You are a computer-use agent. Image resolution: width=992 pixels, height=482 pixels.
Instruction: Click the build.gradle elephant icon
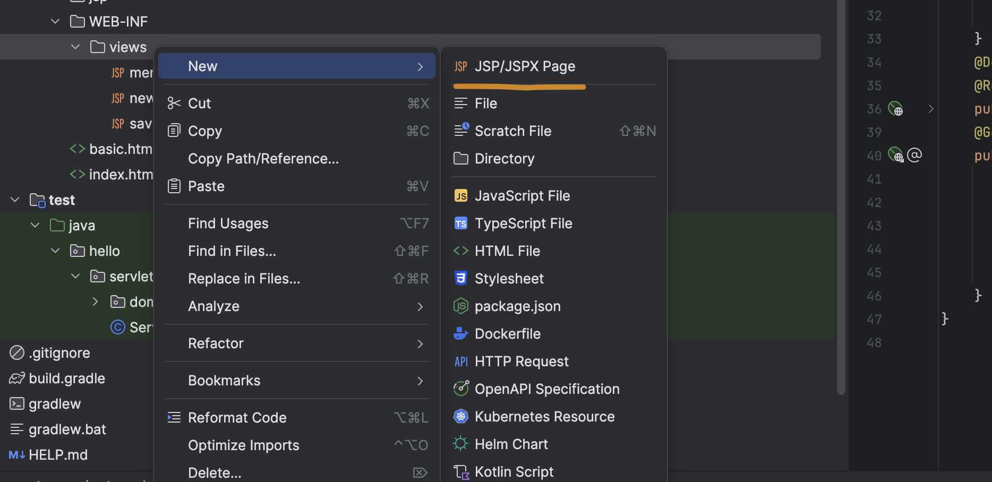point(17,378)
